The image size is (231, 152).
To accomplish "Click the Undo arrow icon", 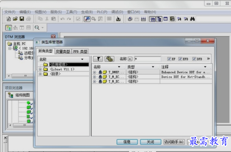I will click(63, 19).
